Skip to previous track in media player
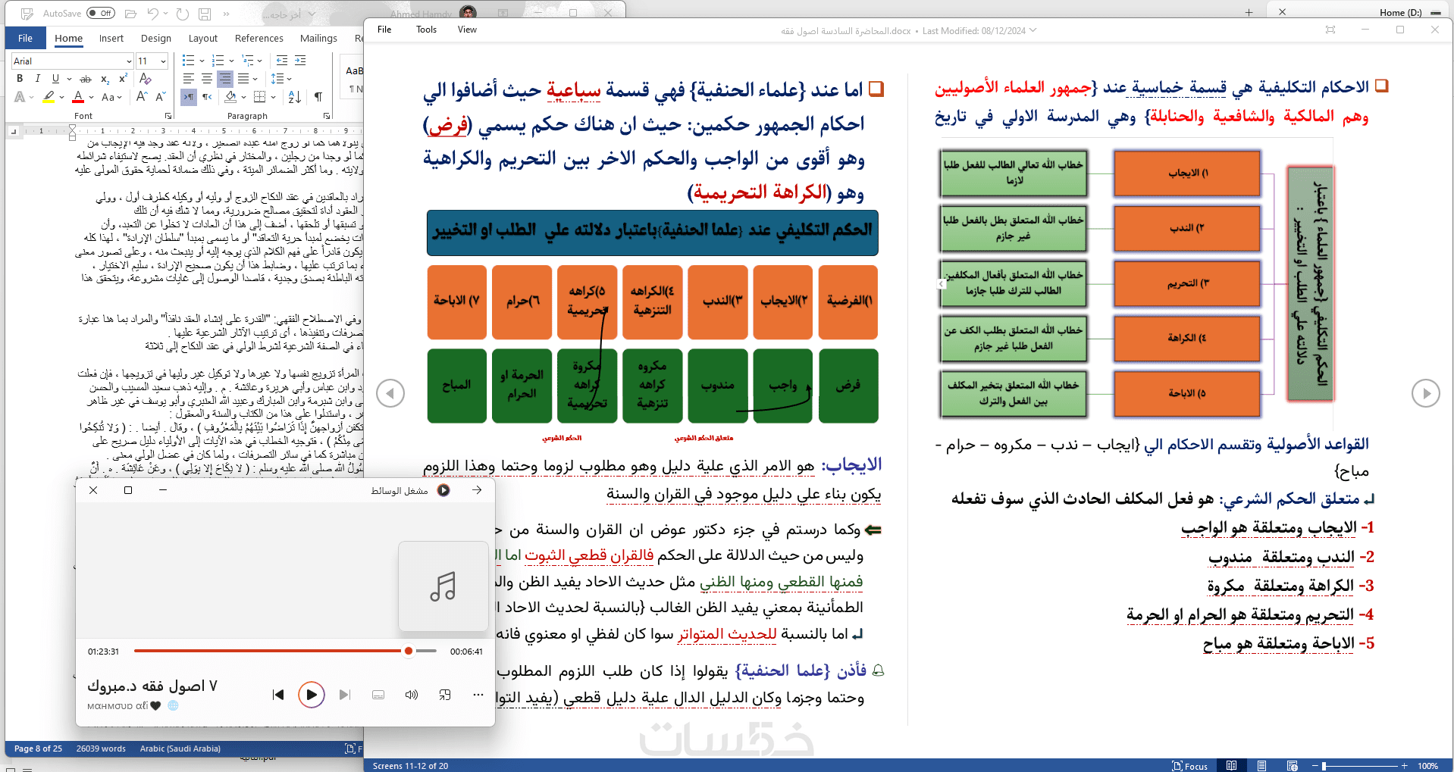The image size is (1454, 772). (278, 695)
